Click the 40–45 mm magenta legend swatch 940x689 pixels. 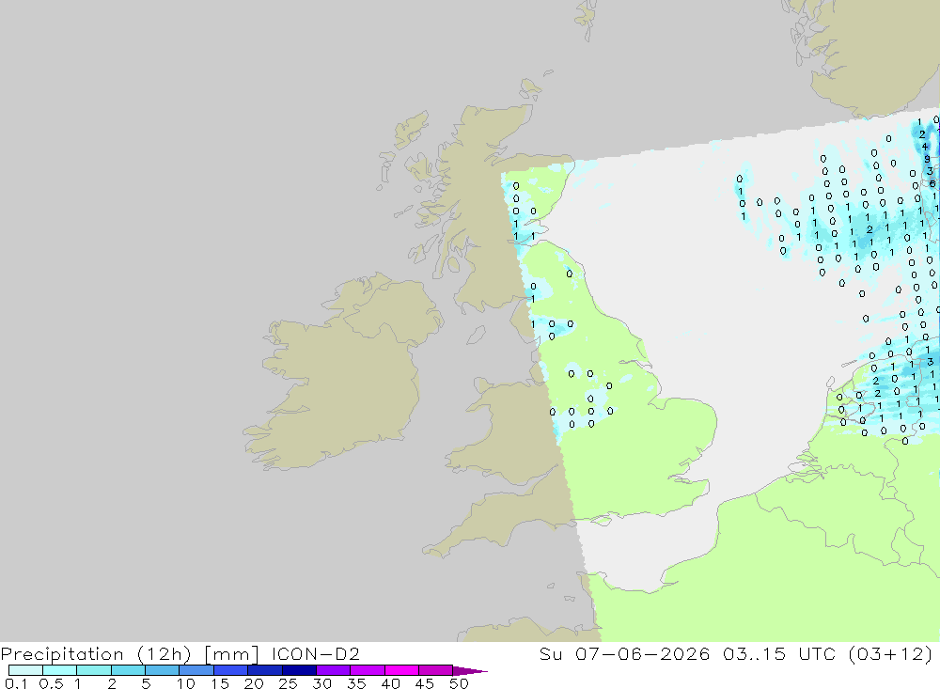[x=401, y=670]
